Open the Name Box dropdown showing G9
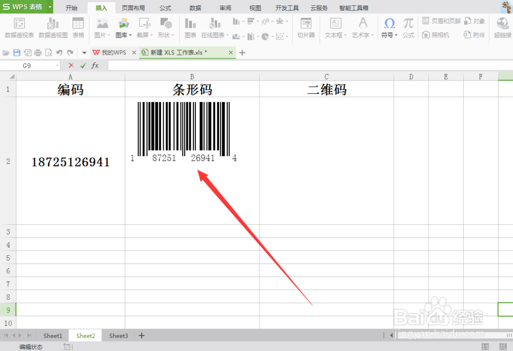 coord(57,66)
